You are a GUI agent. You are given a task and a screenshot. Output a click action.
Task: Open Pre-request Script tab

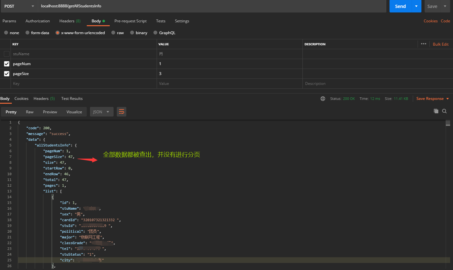click(x=130, y=21)
